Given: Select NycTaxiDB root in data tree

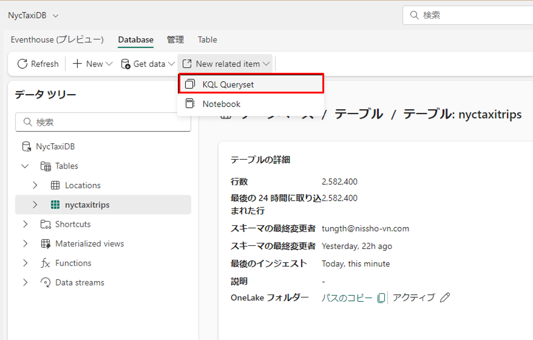Looking at the screenshot, I should [55, 147].
